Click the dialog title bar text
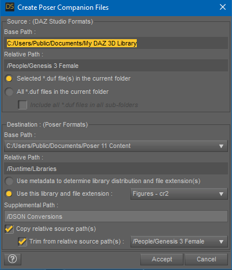 [63, 7]
